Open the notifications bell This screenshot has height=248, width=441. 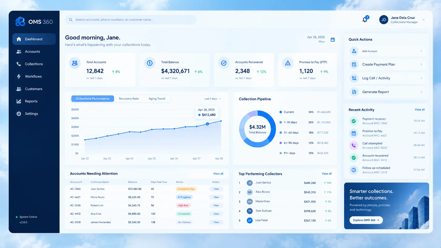[365, 20]
